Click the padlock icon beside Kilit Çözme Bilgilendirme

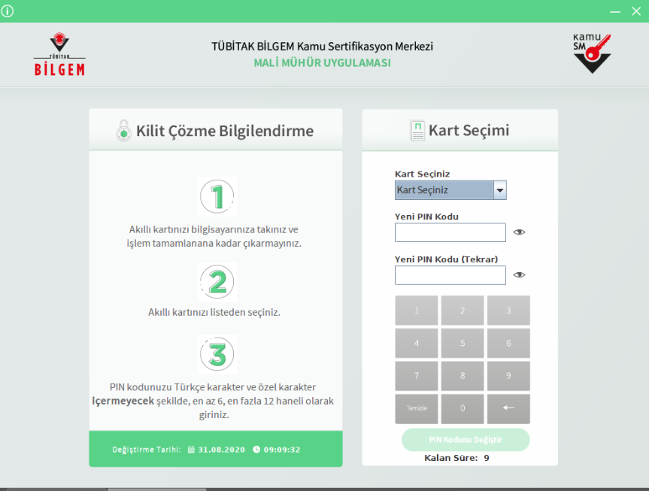point(123,130)
